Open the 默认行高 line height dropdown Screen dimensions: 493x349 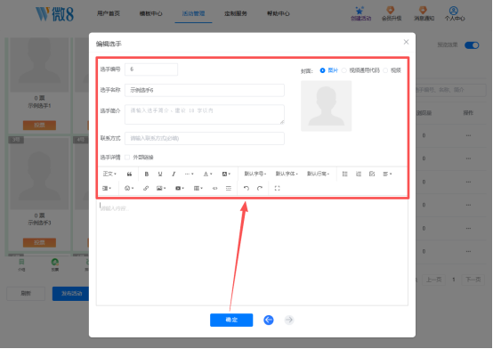pyautogui.click(x=318, y=174)
